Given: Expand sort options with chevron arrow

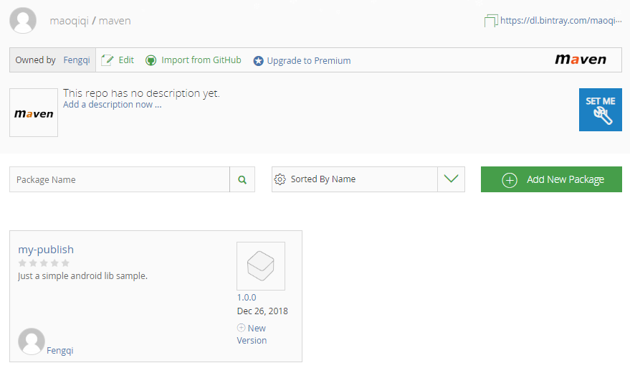Looking at the screenshot, I should point(452,179).
